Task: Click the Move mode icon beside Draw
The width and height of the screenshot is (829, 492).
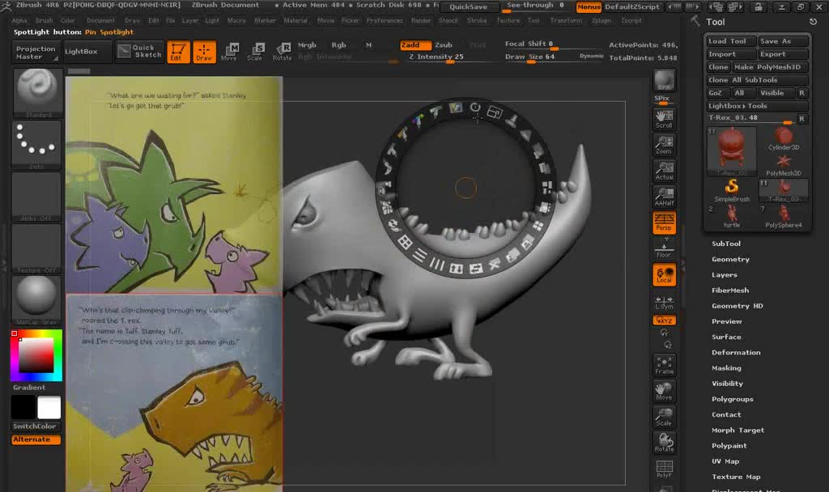Action: 229,52
